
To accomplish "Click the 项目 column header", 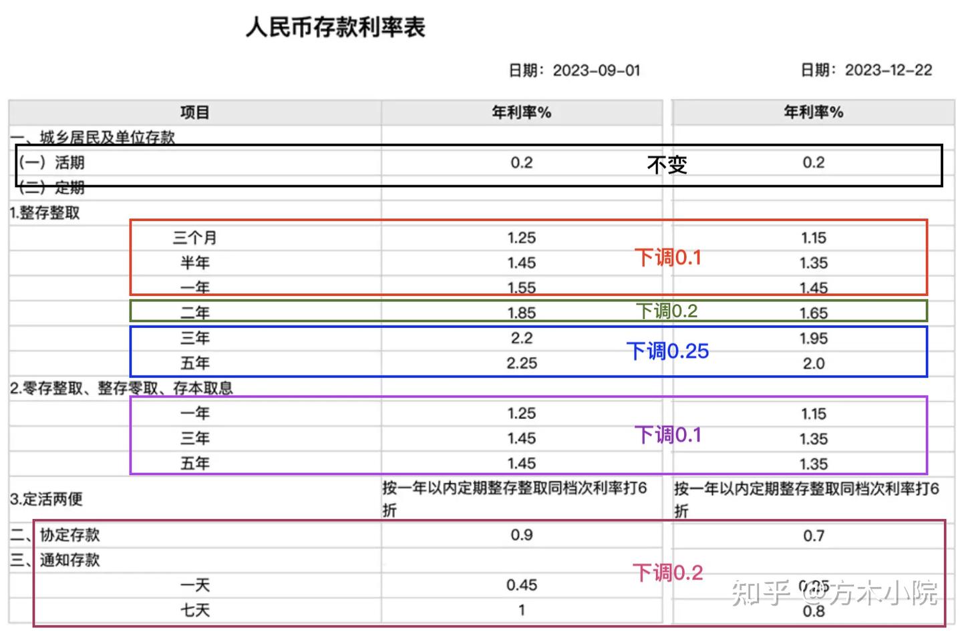I will point(194,112).
